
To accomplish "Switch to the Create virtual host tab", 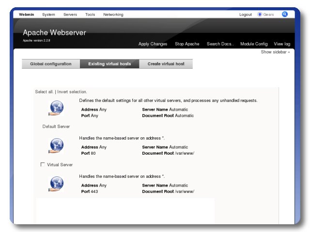I will pyautogui.click(x=166, y=64).
